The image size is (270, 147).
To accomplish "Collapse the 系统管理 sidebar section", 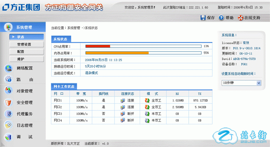I will (x=23, y=27).
